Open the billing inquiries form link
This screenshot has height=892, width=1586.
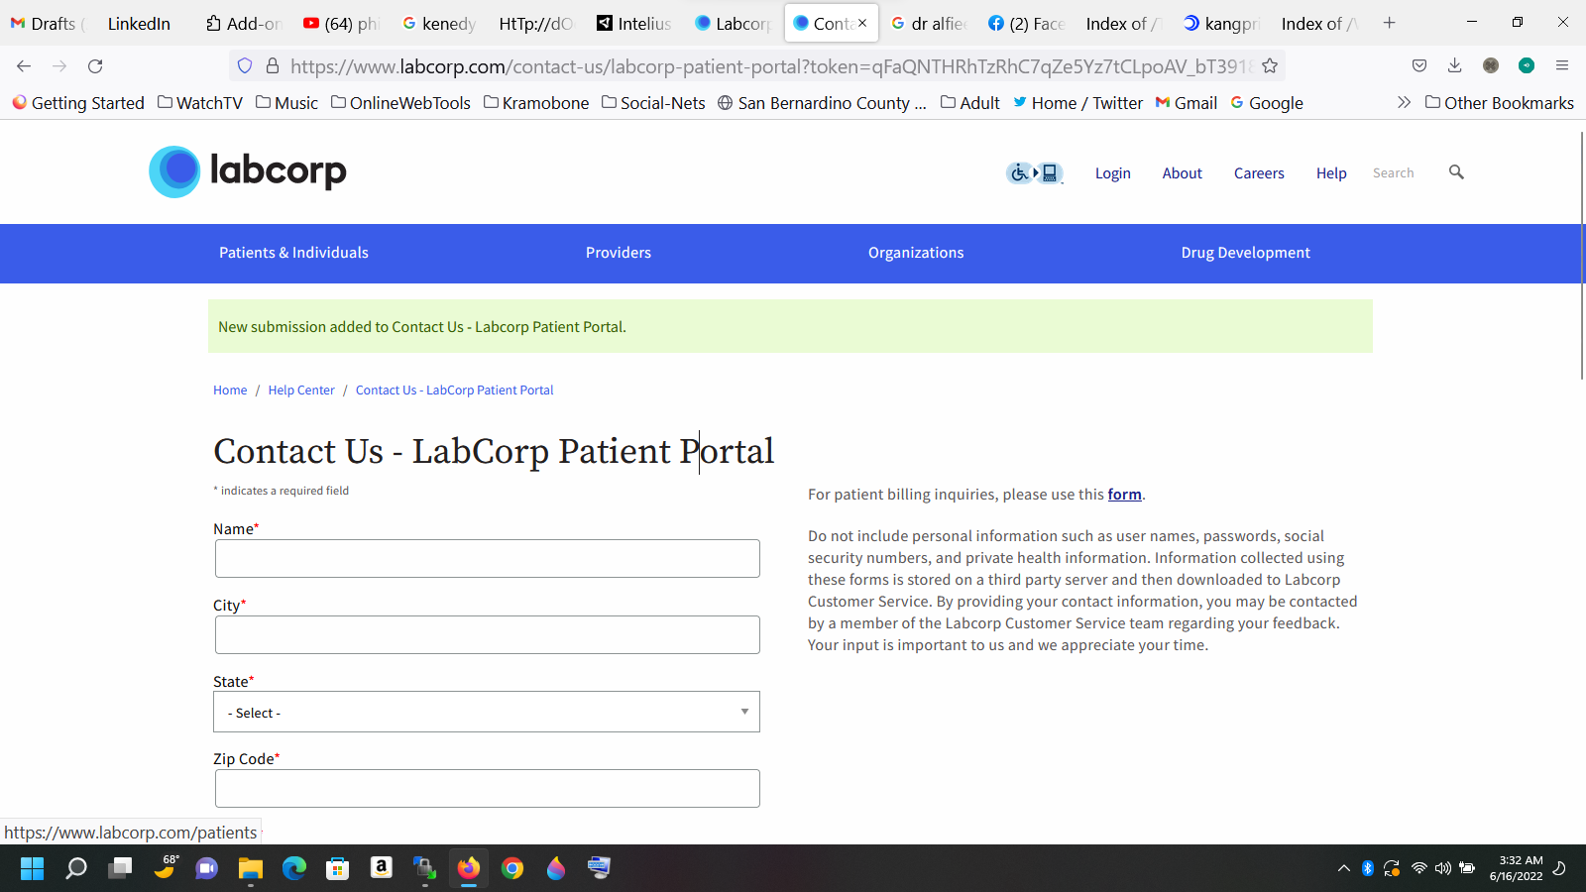1124,494
